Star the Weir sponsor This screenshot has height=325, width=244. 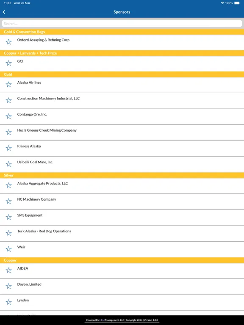(8, 249)
